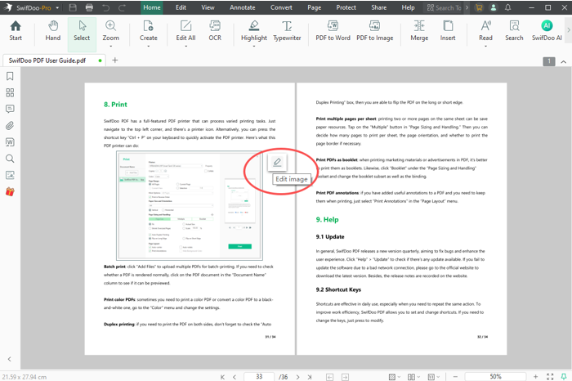This screenshot has width=572, height=381.
Task: Switch to the Home tab
Action: coord(152,7)
